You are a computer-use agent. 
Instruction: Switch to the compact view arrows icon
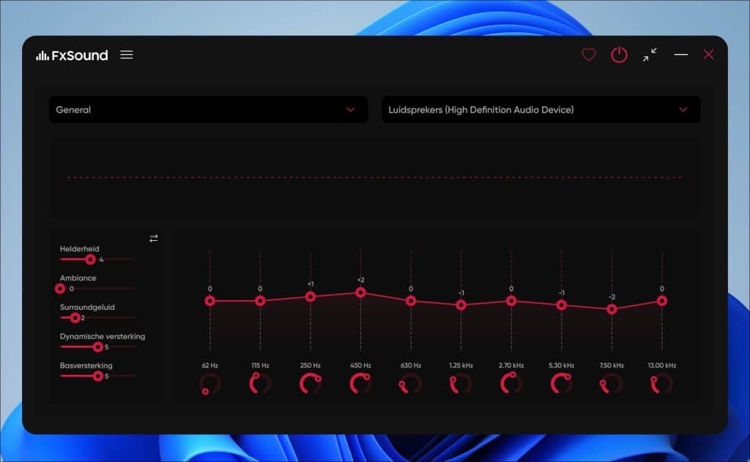point(650,54)
